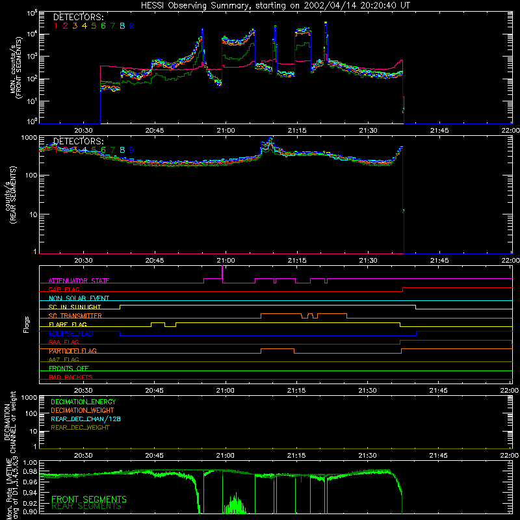The height and width of the screenshot is (520, 520).
Task: Click the "SC_TRANSMITTER" flag label
Action: [x=75, y=316]
